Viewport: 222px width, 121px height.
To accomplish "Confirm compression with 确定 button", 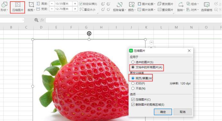I will (x=163, y=112).
